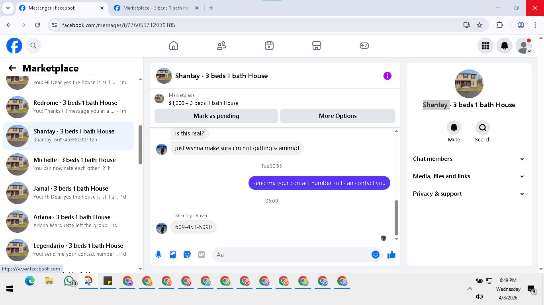Open the Friends icon in top navigation
This screenshot has height=305, width=544.
pyautogui.click(x=221, y=46)
